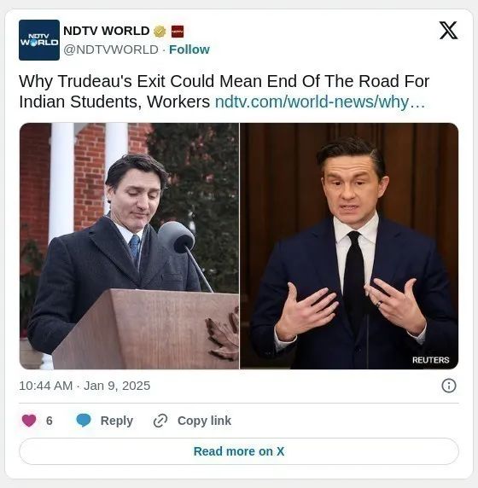Click the chain link copy icon
478x488 pixels.
point(160,421)
